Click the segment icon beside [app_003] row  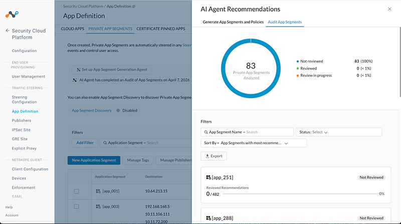[98, 206]
